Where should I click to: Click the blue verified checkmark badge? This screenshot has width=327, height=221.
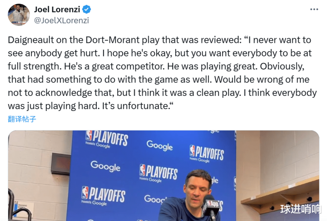point(88,10)
